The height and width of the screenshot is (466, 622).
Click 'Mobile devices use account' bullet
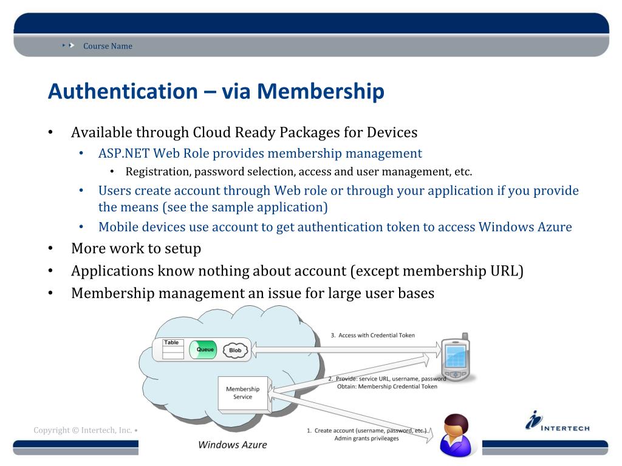[335, 227]
